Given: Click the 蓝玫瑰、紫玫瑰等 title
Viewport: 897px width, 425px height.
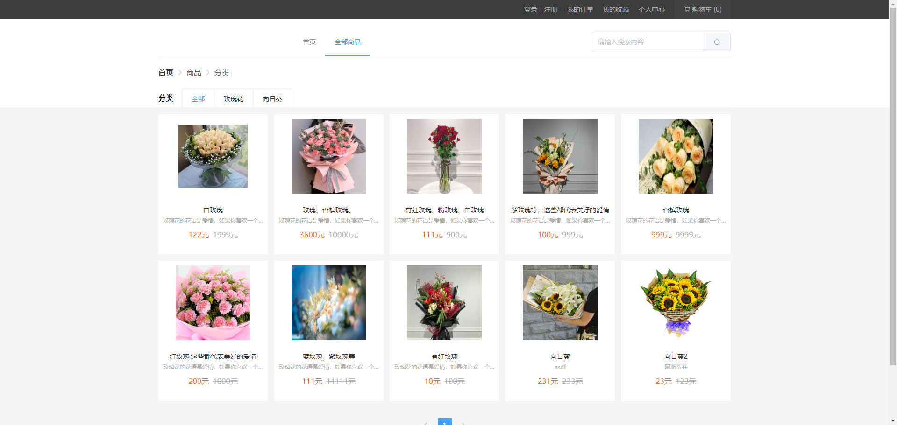Looking at the screenshot, I should pos(329,356).
